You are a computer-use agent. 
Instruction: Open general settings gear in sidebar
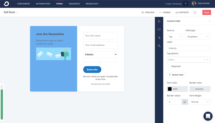pos(159,21)
